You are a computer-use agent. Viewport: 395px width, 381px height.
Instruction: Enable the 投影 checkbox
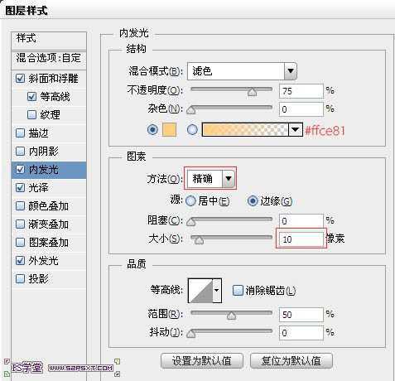tap(20, 279)
